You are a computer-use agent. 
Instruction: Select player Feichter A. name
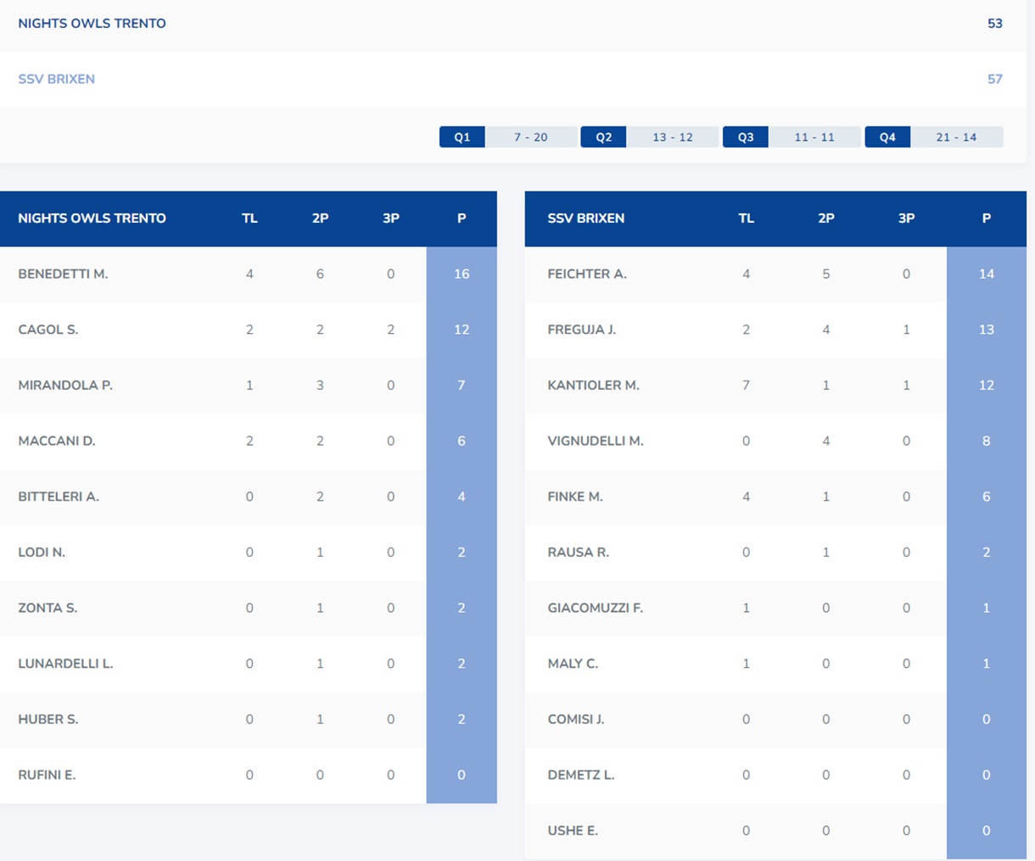pyautogui.click(x=587, y=274)
